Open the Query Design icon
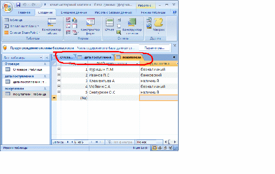The height and width of the screenshot is (174, 275). (x=149, y=26)
